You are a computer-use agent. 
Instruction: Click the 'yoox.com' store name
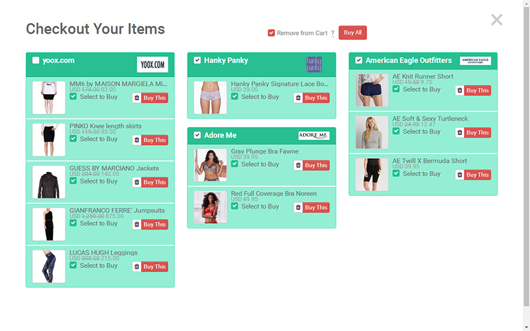point(58,60)
